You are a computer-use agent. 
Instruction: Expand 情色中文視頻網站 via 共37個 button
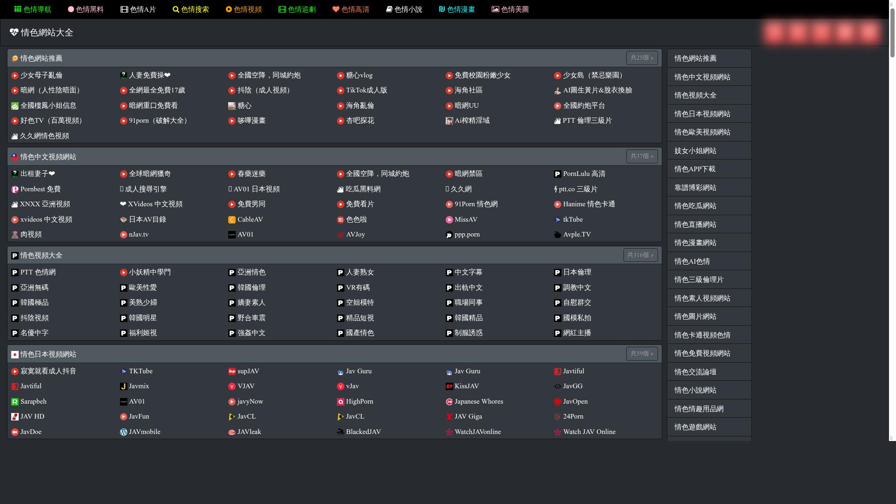[x=642, y=156]
